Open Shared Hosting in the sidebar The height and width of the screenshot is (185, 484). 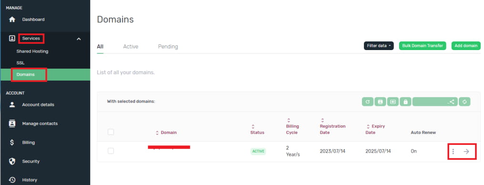(32, 51)
